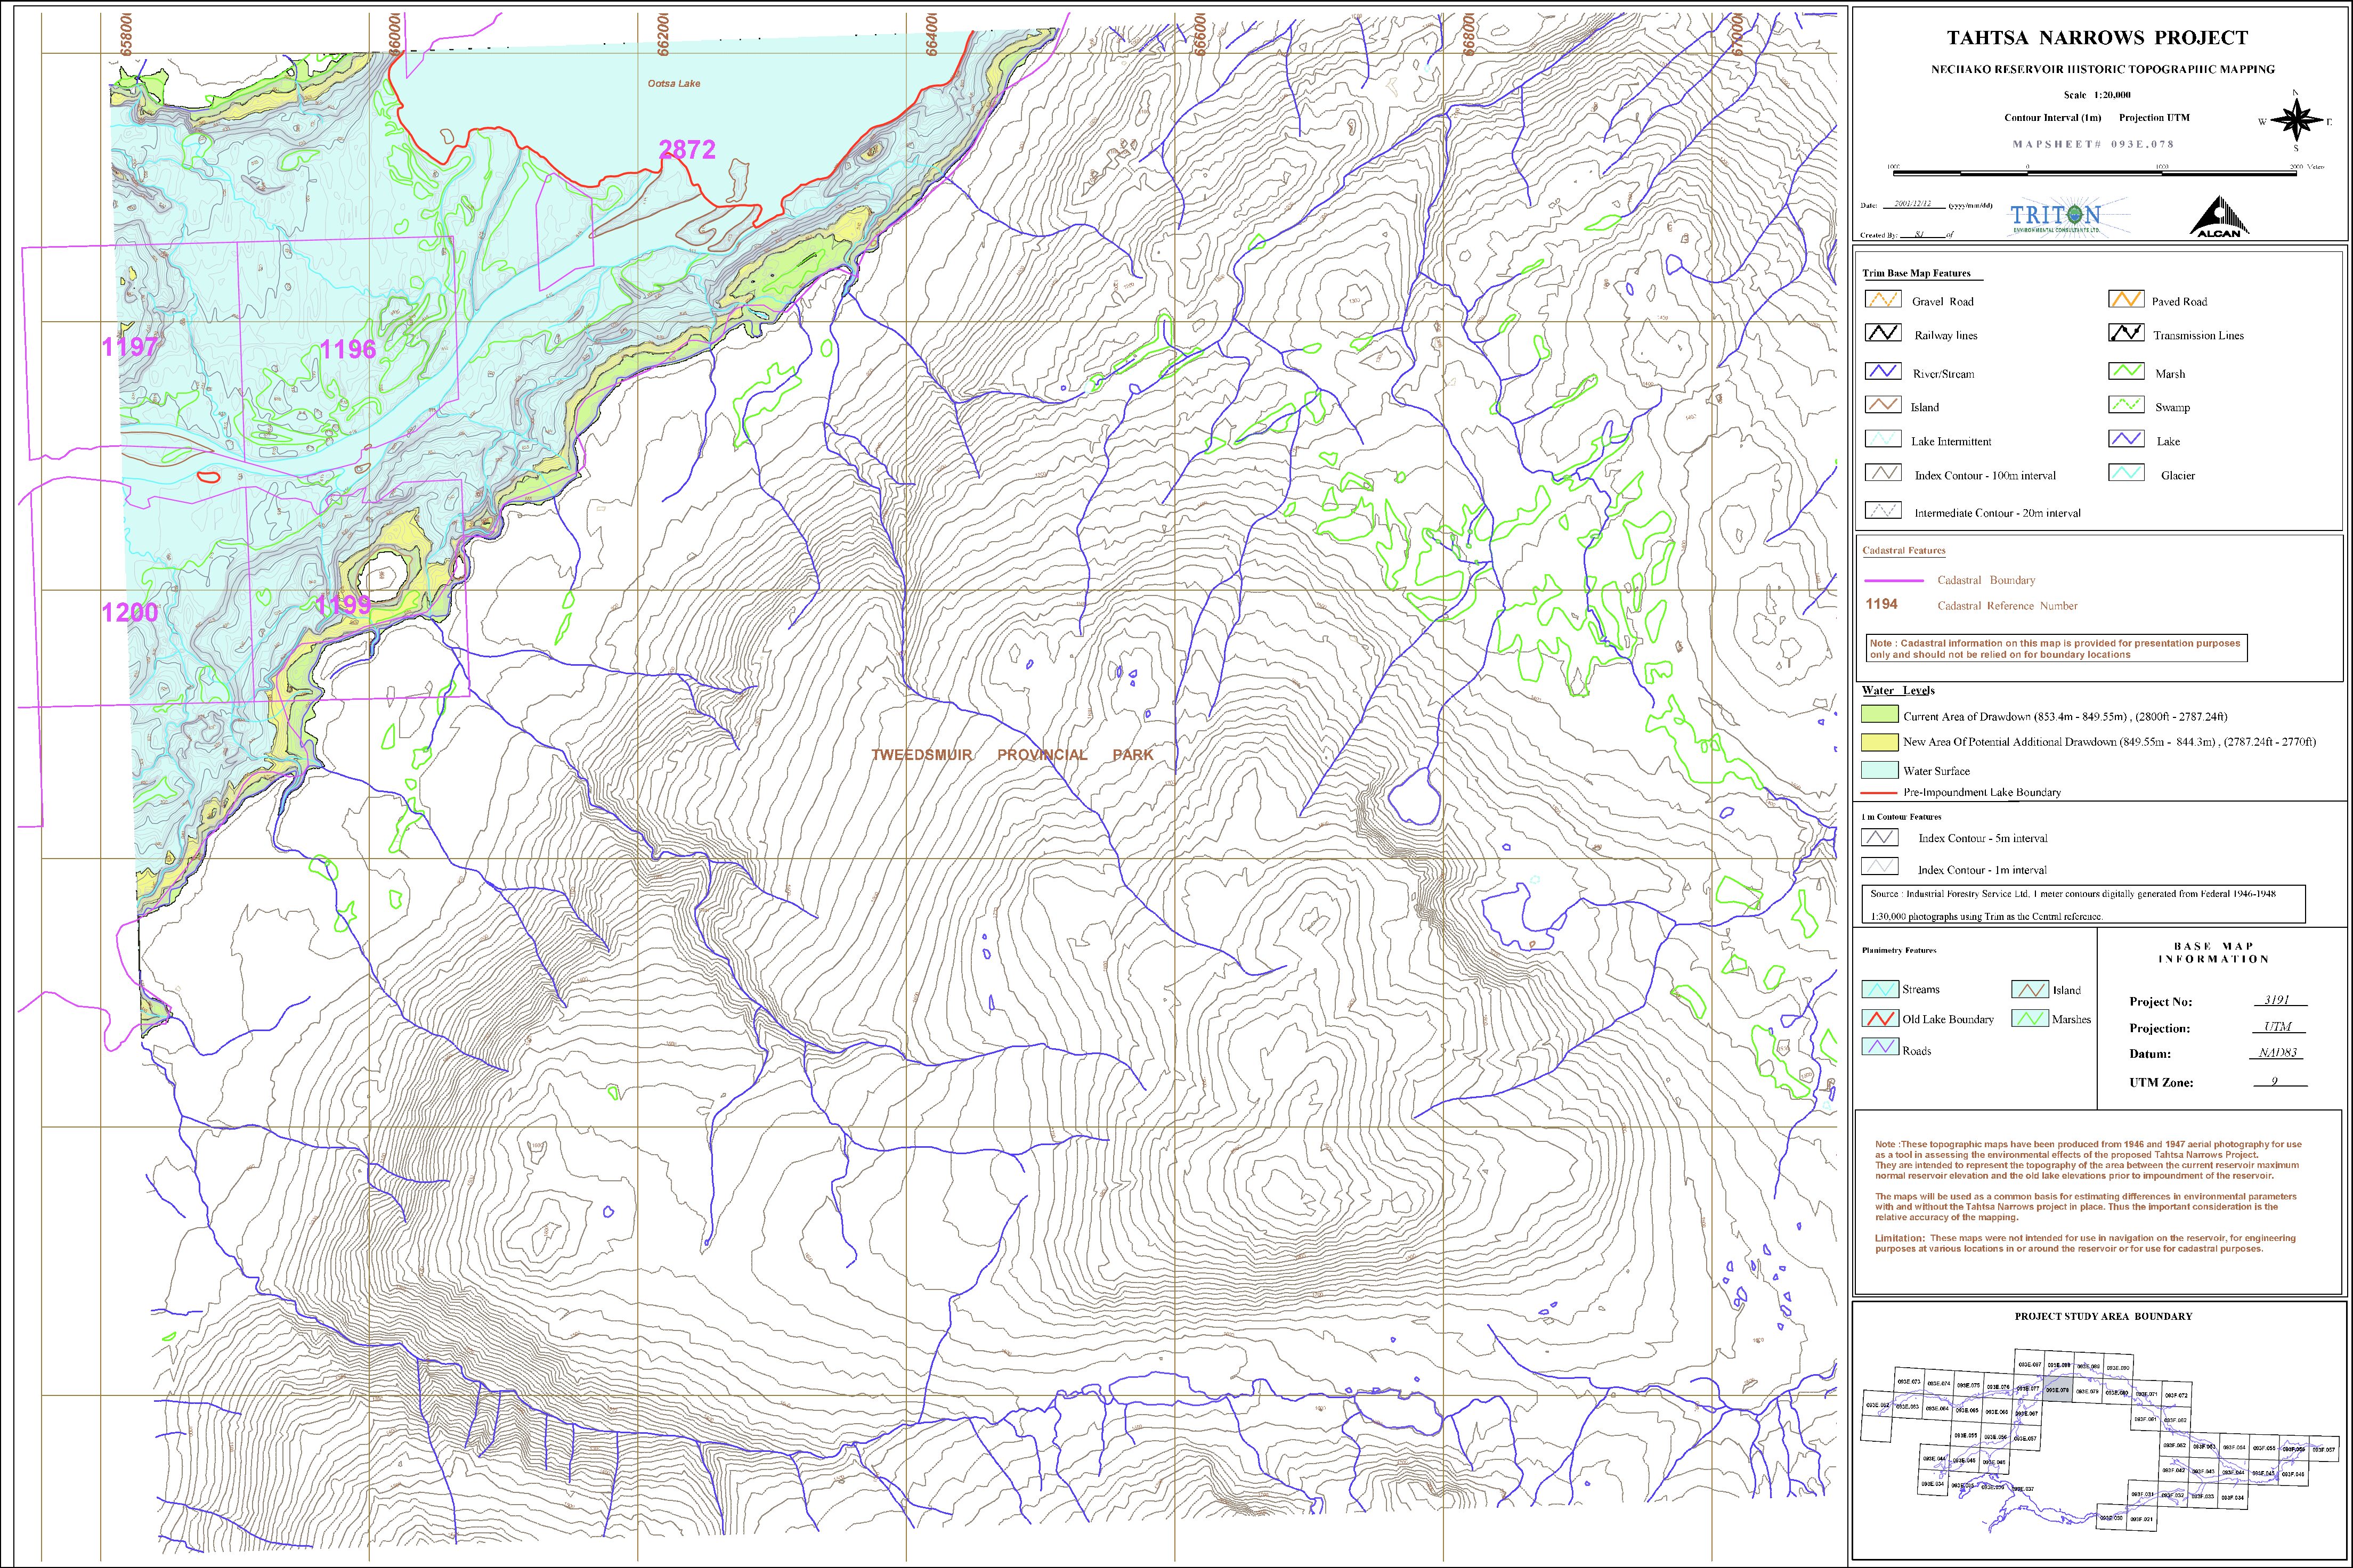Click the yellow Potential Additional Drawdown swatch

click(1879, 742)
